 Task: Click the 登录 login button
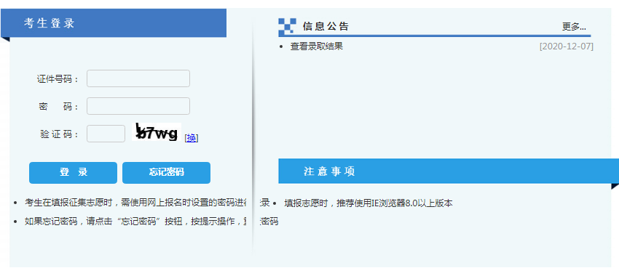point(73,172)
